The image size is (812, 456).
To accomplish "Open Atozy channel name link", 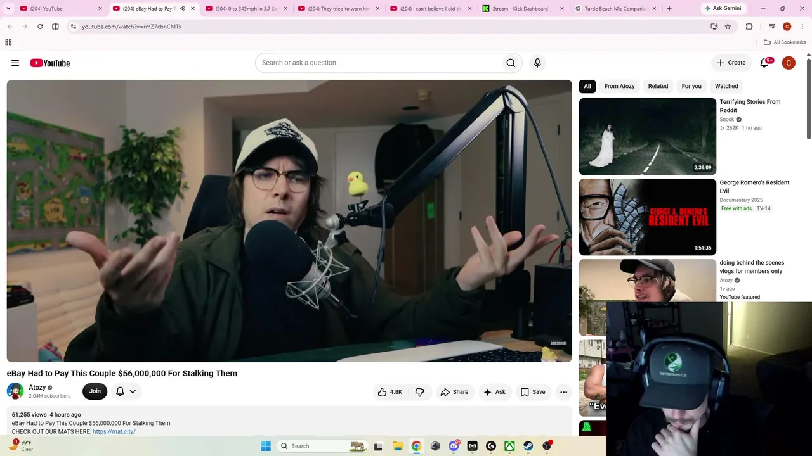I will tap(37, 388).
